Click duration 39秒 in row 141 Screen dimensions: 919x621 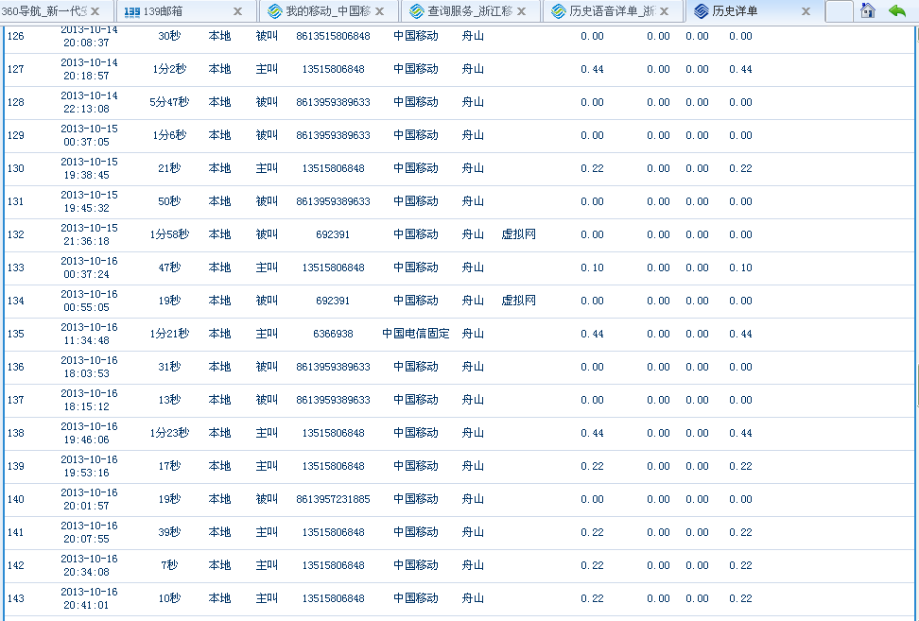(169, 532)
